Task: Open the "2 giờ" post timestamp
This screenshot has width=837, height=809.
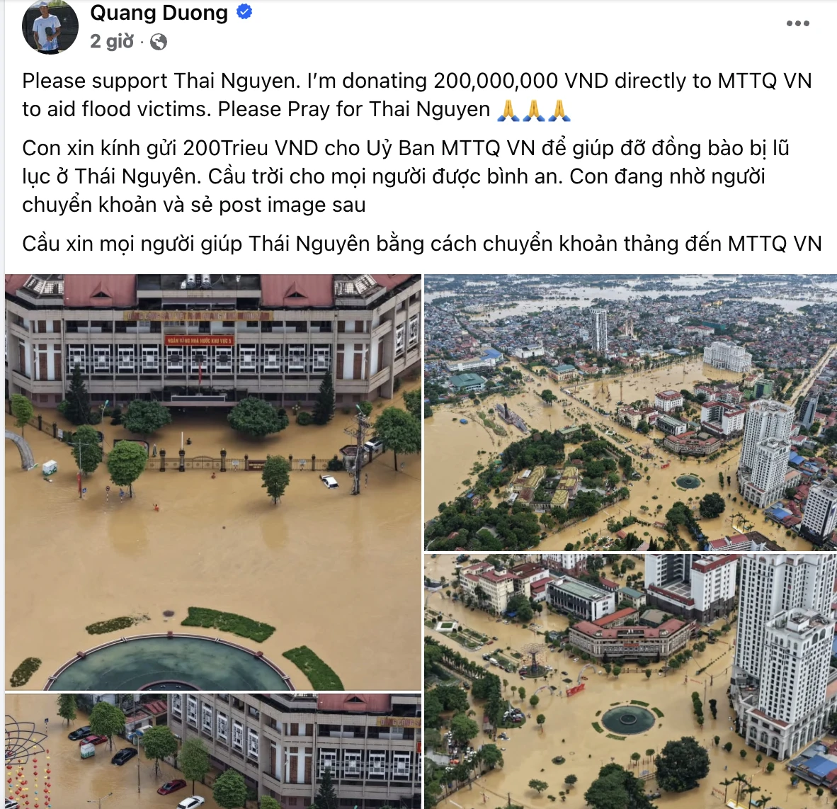Action: coord(112,41)
